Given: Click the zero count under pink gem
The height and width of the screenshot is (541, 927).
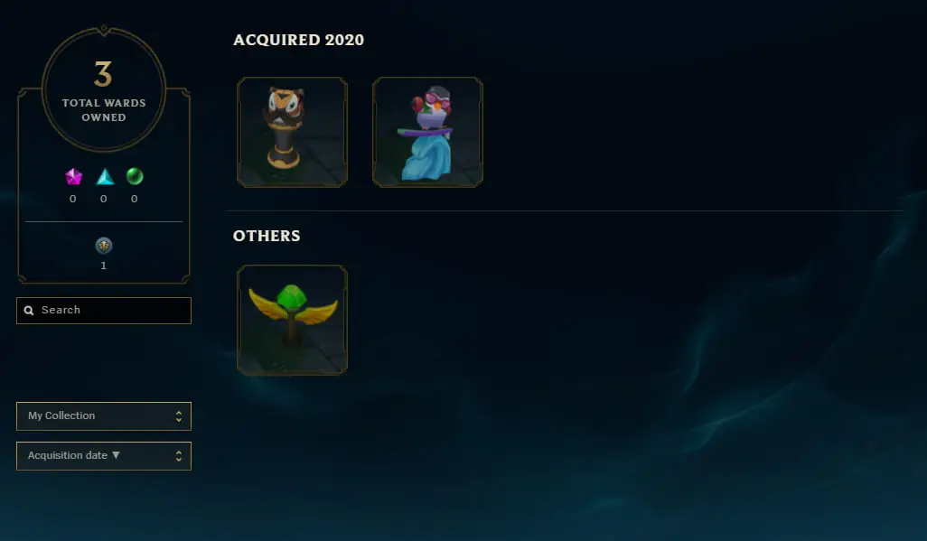Looking at the screenshot, I should coord(72,199).
